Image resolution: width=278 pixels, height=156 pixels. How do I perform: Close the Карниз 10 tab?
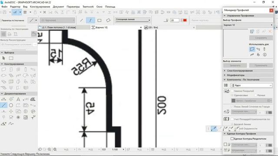(x=141, y=27)
